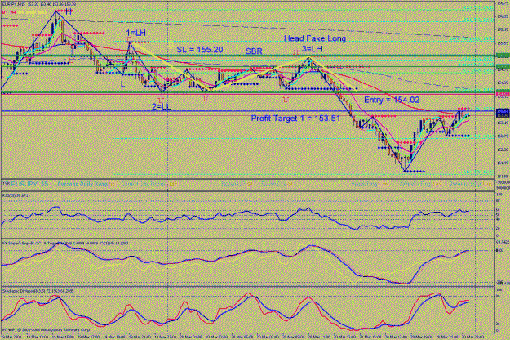510x340 pixels.
Task: Select the "EURJPY 15" indicator panel label
Action: point(29,184)
